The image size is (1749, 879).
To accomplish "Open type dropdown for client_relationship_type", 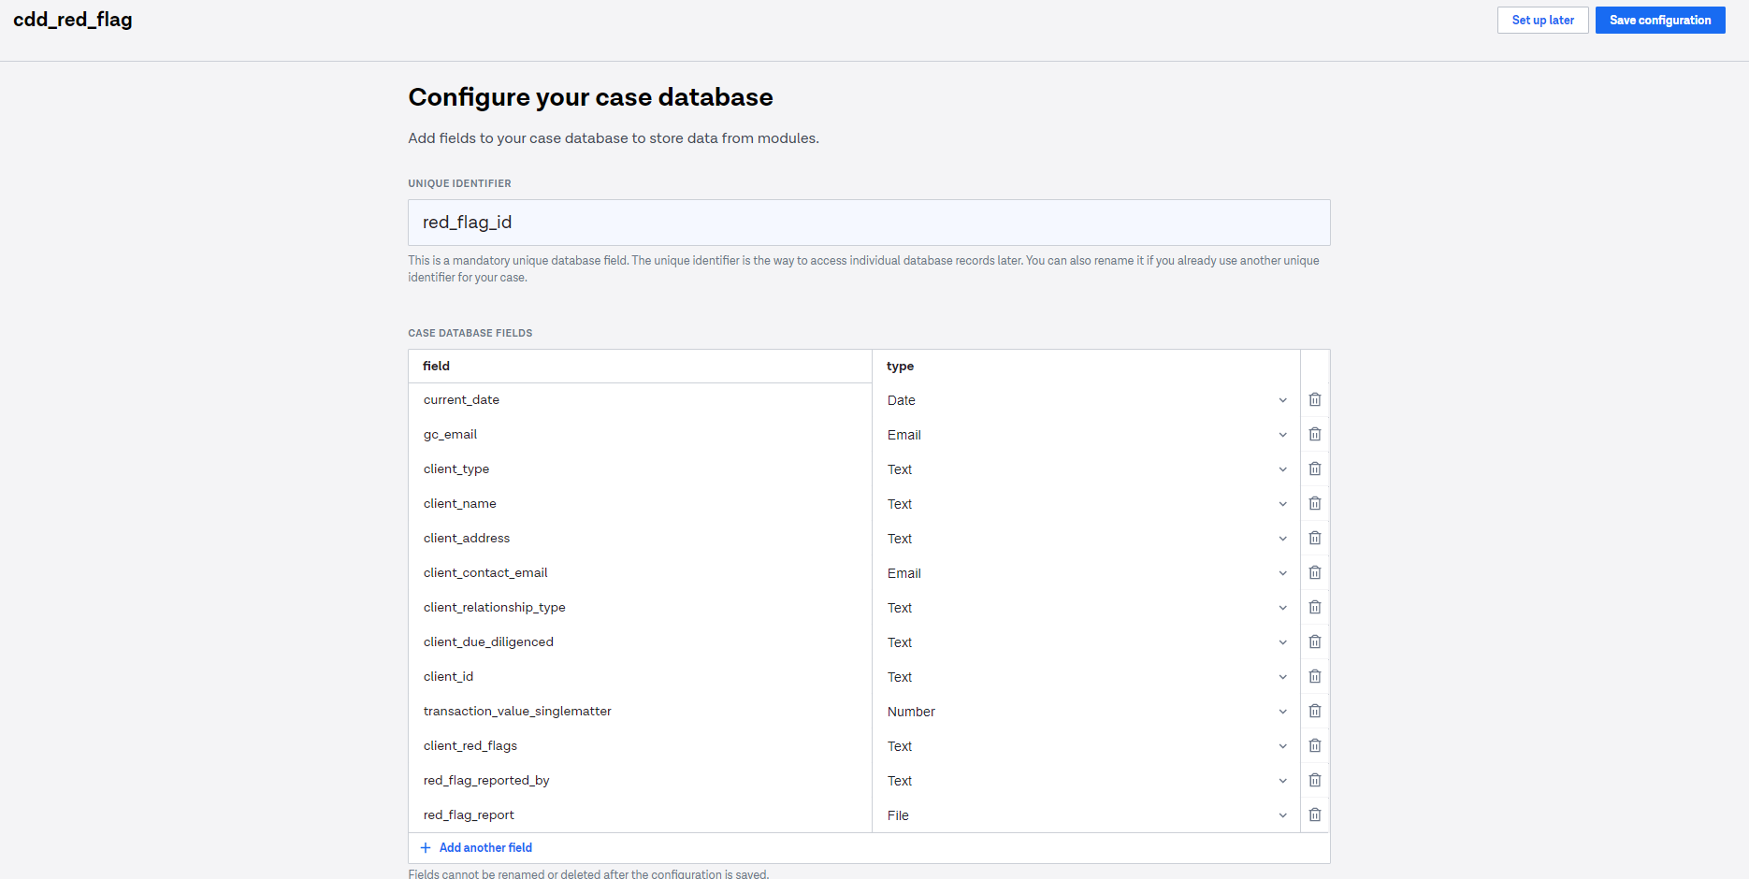I will pos(1086,608).
